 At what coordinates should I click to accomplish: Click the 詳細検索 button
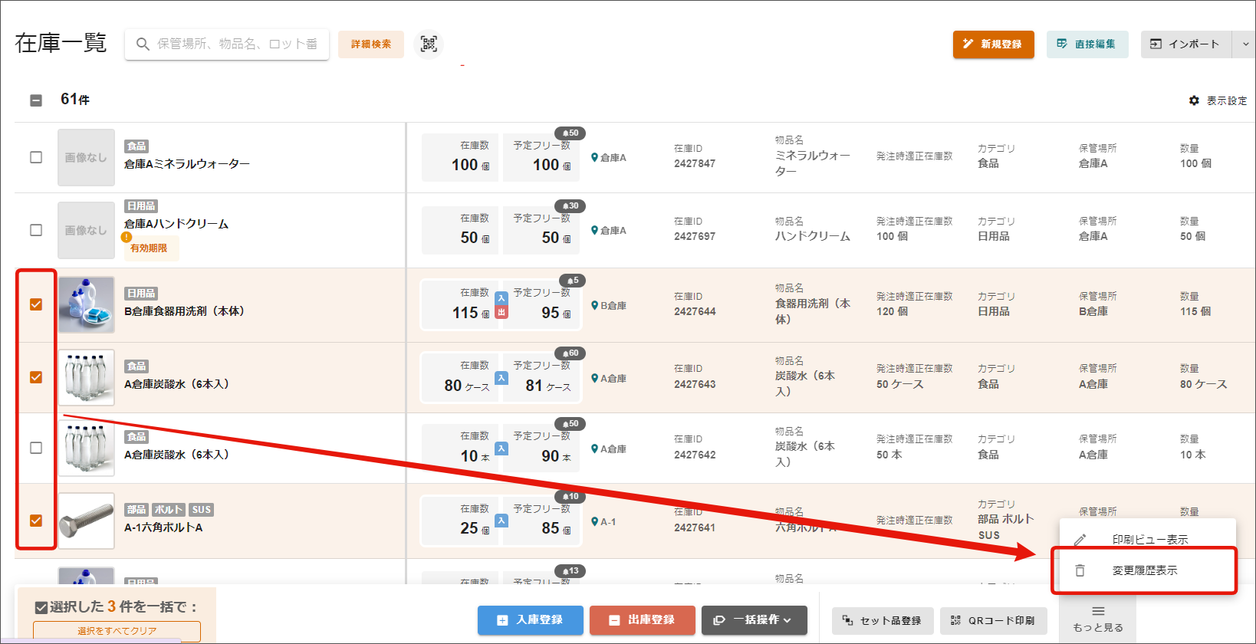pos(371,44)
